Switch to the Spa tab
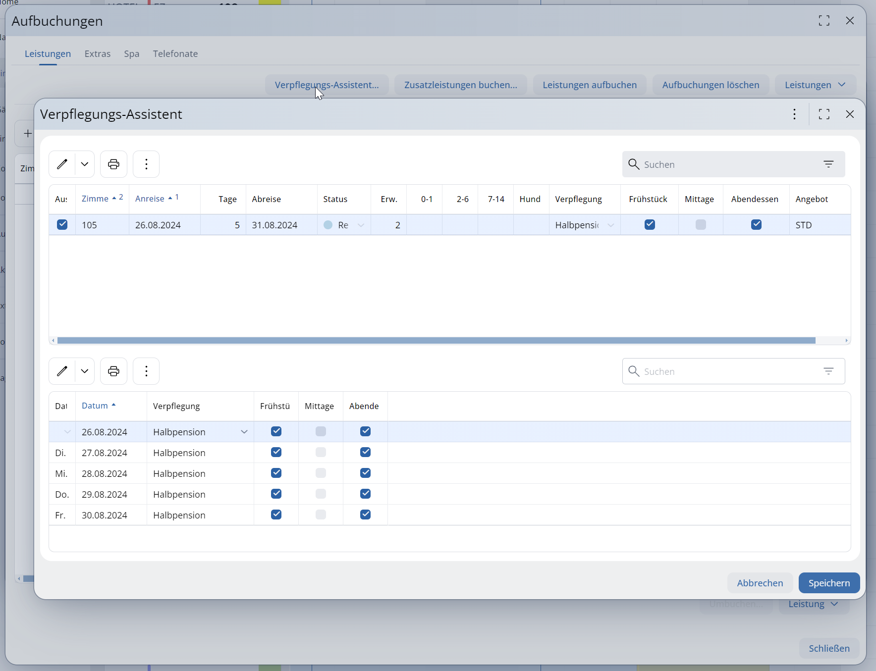The width and height of the screenshot is (876, 671). coord(131,53)
